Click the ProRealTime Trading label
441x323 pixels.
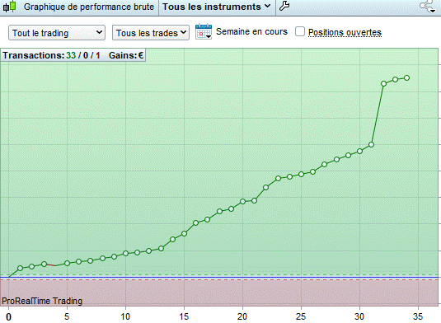[42, 301]
